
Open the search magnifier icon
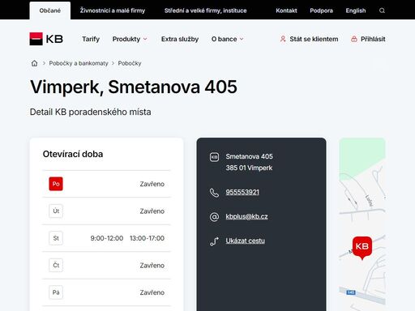click(x=382, y=11)
